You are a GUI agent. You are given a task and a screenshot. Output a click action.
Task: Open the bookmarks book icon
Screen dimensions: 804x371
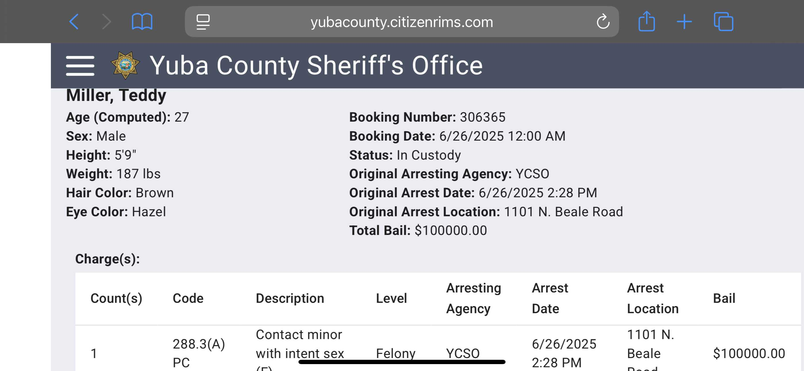(x=142, y=22)
